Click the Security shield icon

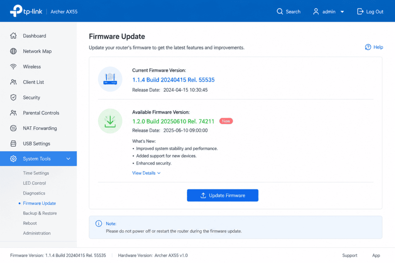coord(14,97)
